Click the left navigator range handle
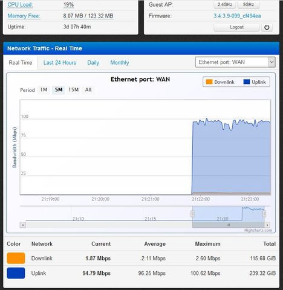 point(192,214)
